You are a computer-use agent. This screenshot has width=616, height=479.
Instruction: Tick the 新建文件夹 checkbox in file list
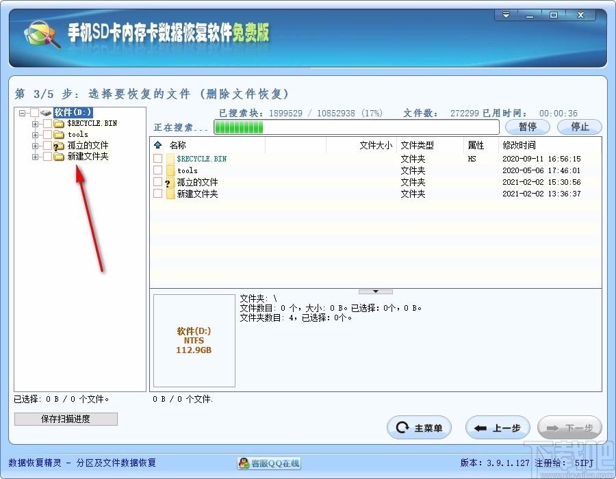(158, 193)
